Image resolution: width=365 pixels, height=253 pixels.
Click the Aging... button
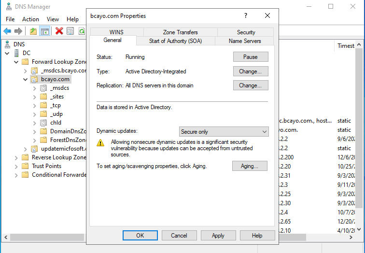click(250, 166)
